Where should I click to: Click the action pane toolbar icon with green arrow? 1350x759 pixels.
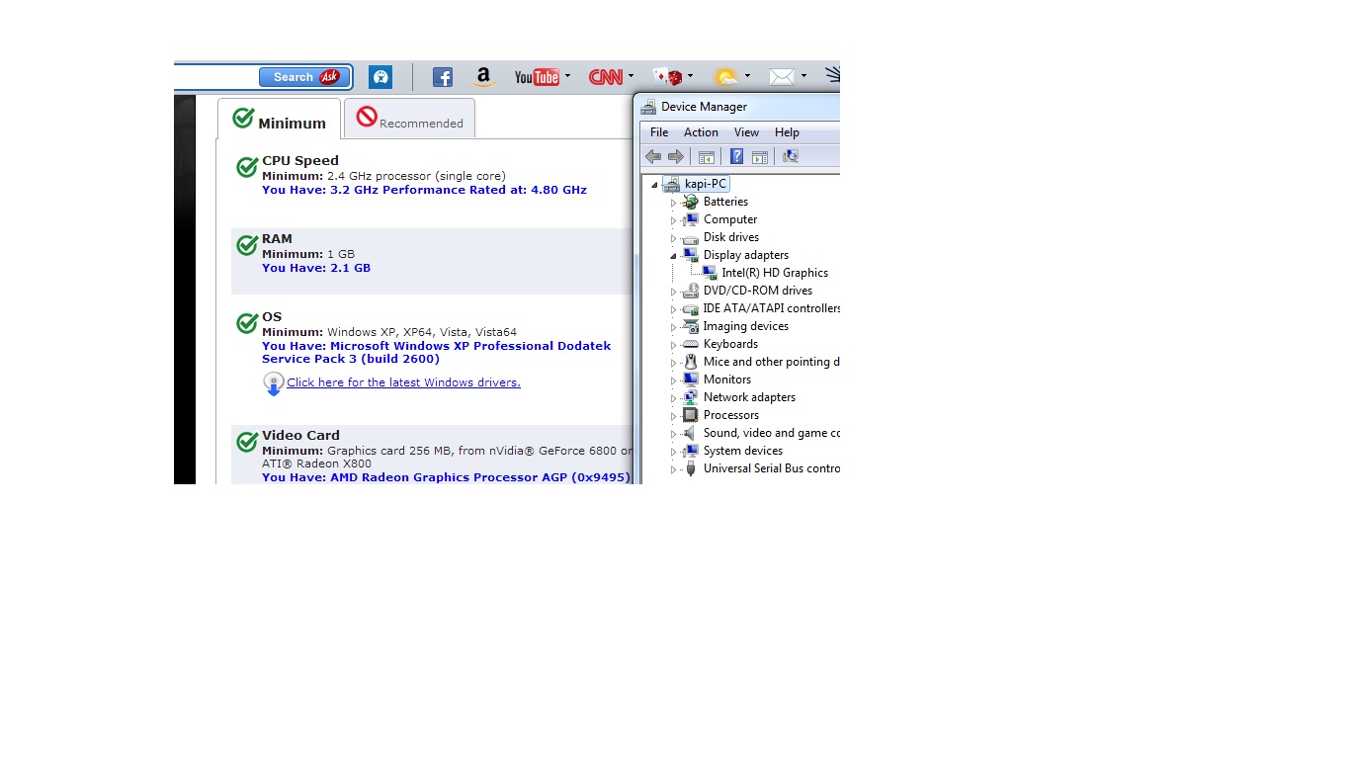[x=760, y=156]
